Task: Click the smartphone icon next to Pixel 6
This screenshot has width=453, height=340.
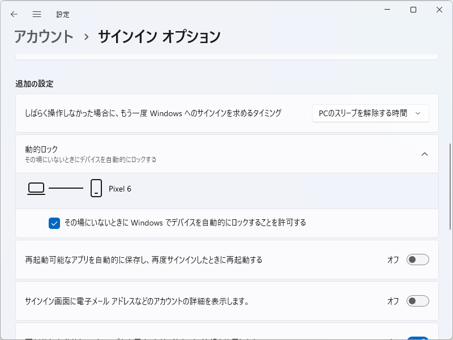Action: coord(94,188)
